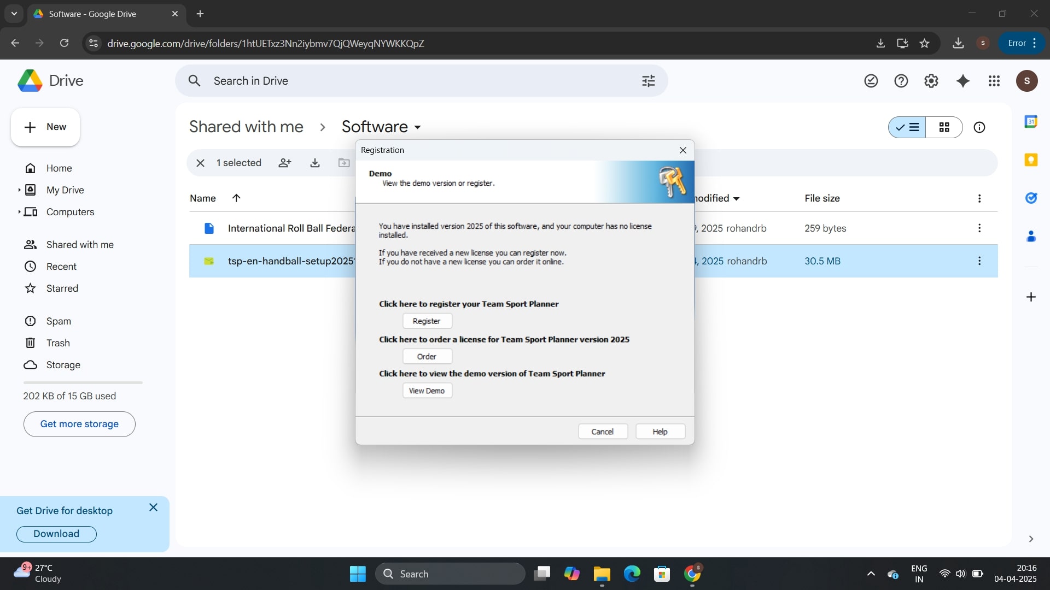
Task: Open Recent files list
Action: [61, 267]
